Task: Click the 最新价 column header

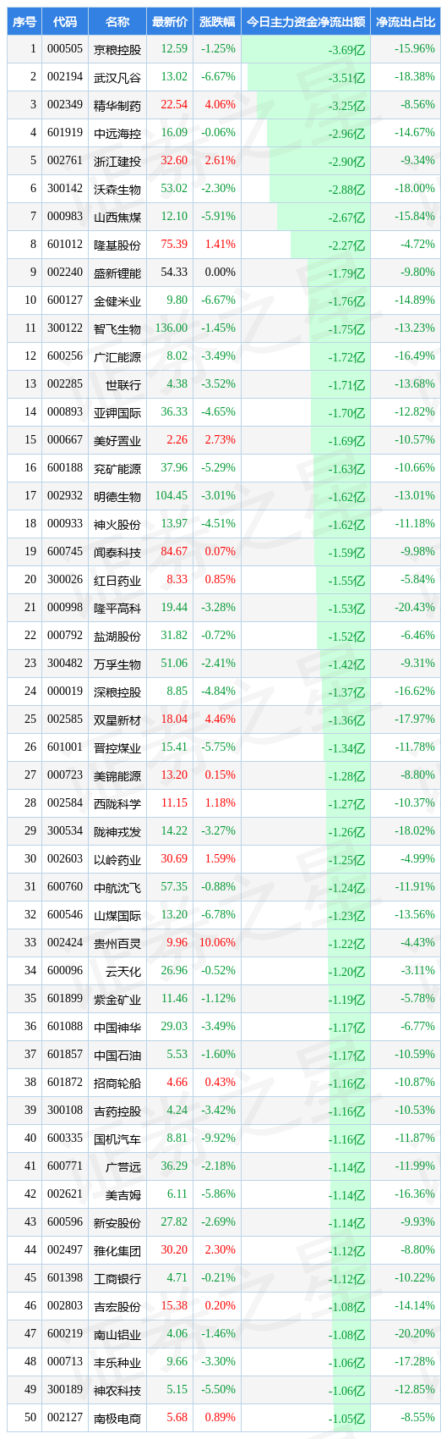Action: pyautogui.click(x=170, y=21)
